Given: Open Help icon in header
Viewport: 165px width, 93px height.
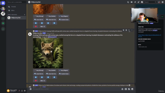Looking at the screenshot, I should 163,2.
